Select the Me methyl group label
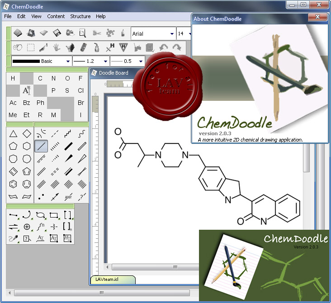Image resolution: width=331 pixels, height=303 pixels. click(13, 115)
